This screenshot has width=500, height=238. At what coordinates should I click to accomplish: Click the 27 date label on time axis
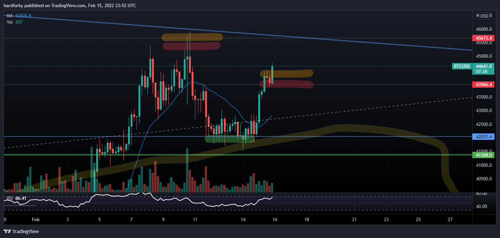coord(450,220)
